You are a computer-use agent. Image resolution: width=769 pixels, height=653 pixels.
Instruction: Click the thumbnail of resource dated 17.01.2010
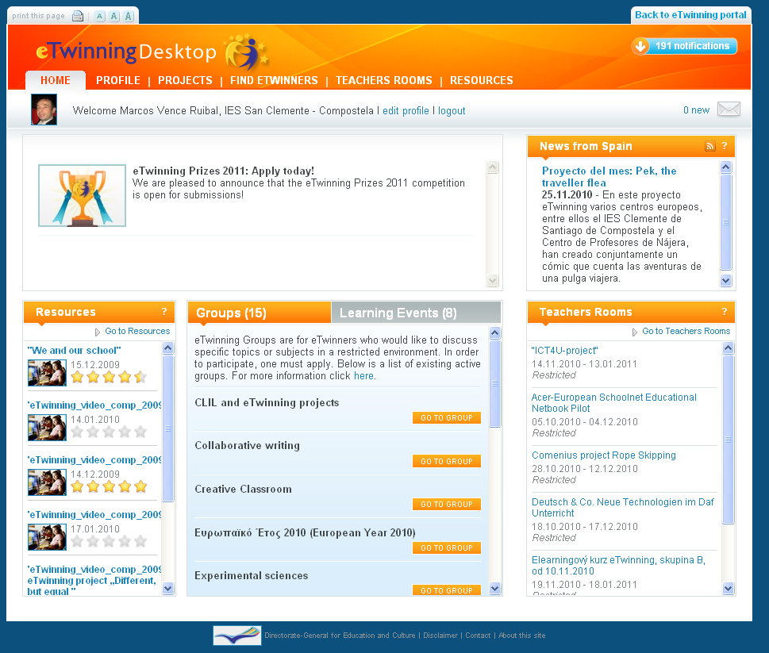pyautogui.click(x=47, y=537)
